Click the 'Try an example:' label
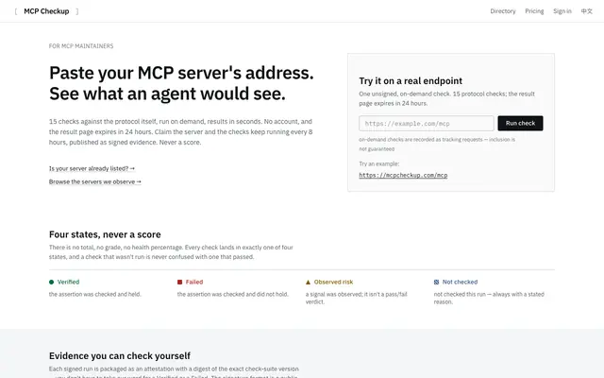The height and width of the screenshot is (378, 604). pyautogui.click(x=379, y=163)
